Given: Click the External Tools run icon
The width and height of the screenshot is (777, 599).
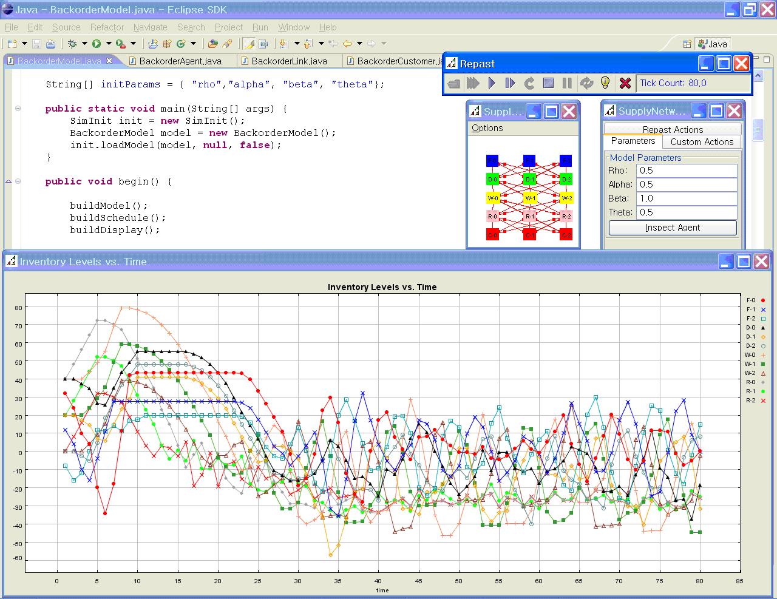Looking at the screenshot, I should pos(120,44).
